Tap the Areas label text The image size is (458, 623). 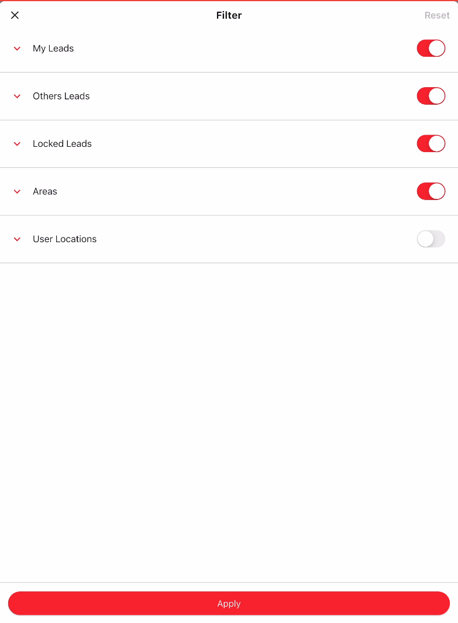45,191
